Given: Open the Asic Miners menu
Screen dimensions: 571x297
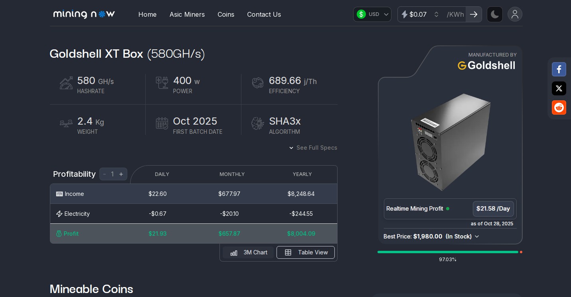Looking at the screenshot, I should (187, 14).
